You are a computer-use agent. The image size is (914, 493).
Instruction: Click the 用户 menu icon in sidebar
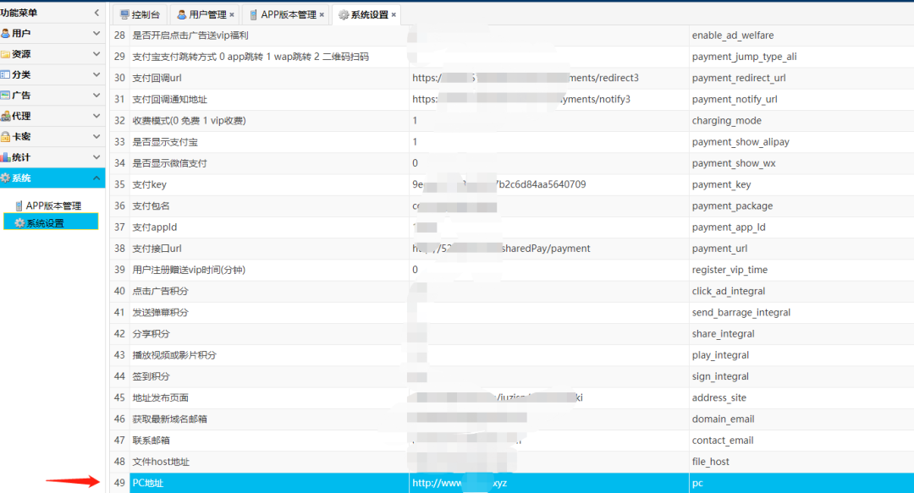click(x=6, y=33)
